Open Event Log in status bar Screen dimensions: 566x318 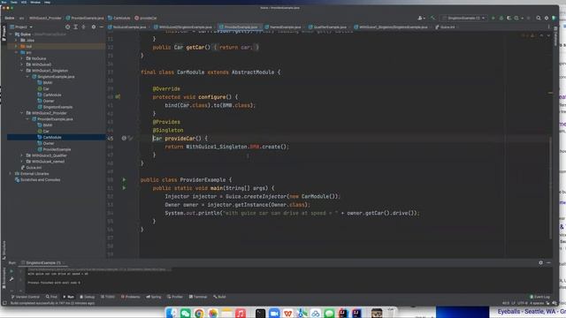pyautogui.click(x=539, y=297)
